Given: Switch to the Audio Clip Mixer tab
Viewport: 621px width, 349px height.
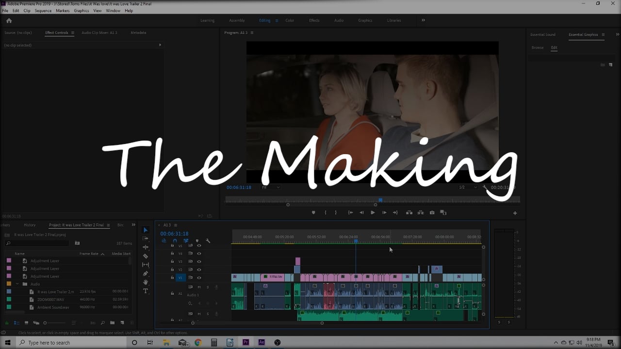Looking at the screenshot, I should pos(99,33).
